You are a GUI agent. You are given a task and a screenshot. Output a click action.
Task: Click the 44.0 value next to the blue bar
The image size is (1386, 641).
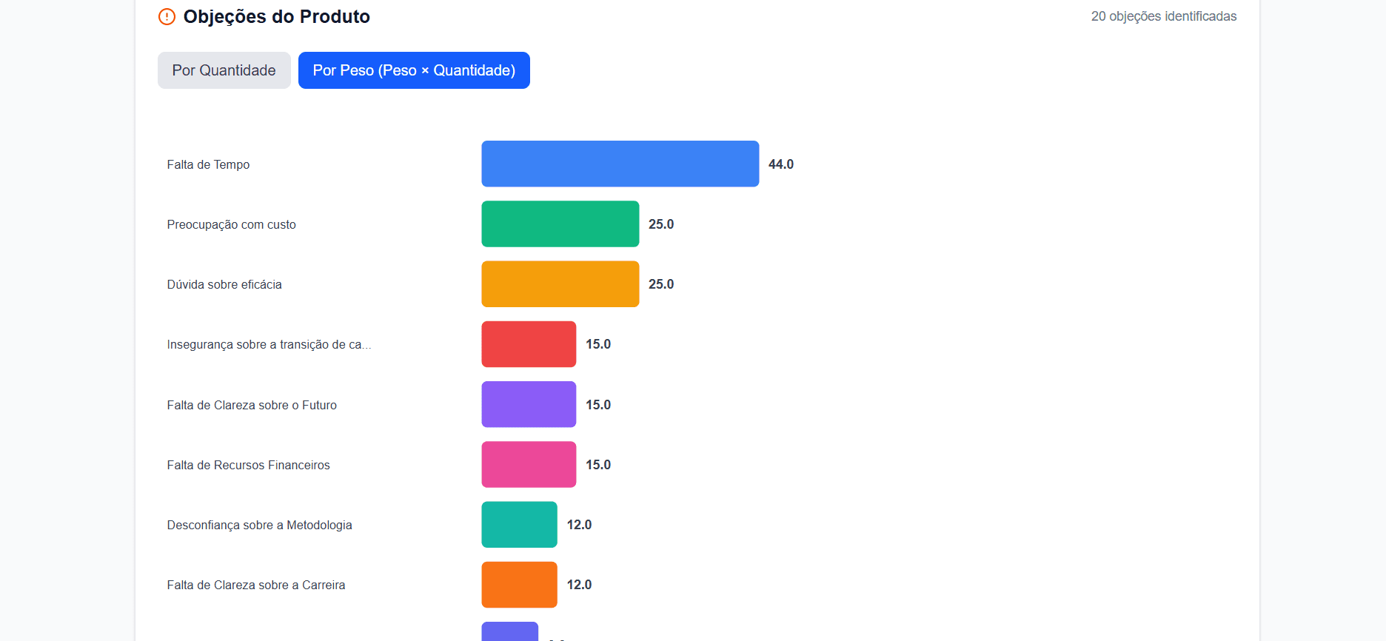point(780,164)
